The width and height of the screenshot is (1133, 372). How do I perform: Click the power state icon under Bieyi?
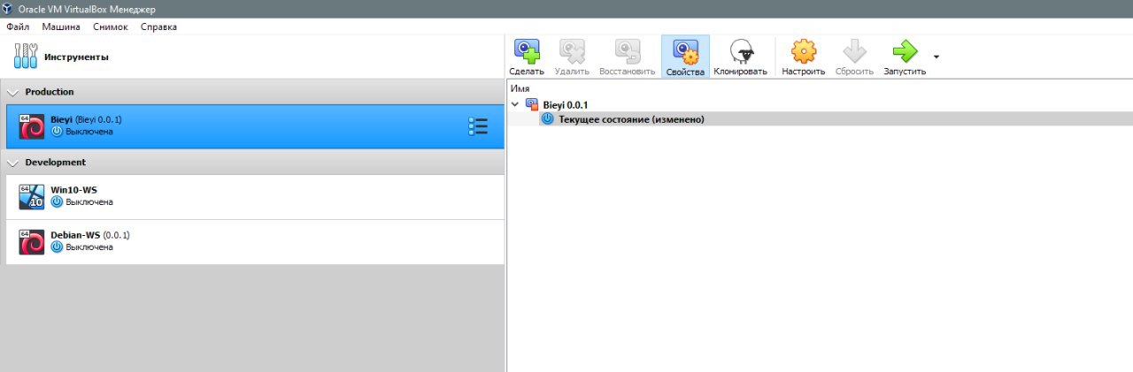[x=58, y=132]
